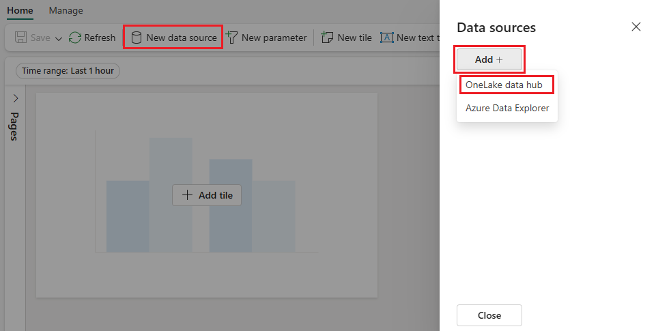Click the New text tile icon
Viewport: 656px width, 331px height.
tap(386, 38)
